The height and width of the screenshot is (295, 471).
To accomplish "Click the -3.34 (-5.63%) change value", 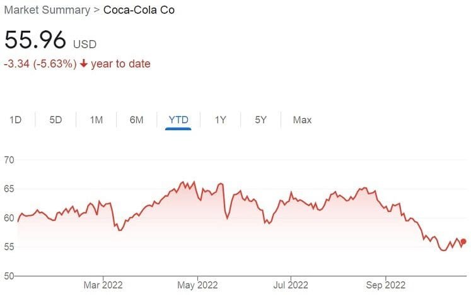I will coord(40,64).
